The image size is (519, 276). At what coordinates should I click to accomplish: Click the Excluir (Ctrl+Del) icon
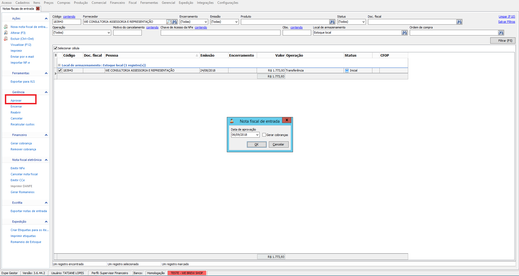pos(6,39)
